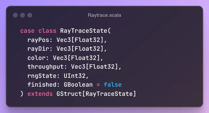Image resolution: width=209 pixels, height=113 pixels.
Task: Click the closing parenthesis before extends
Action: pos(22,94)
